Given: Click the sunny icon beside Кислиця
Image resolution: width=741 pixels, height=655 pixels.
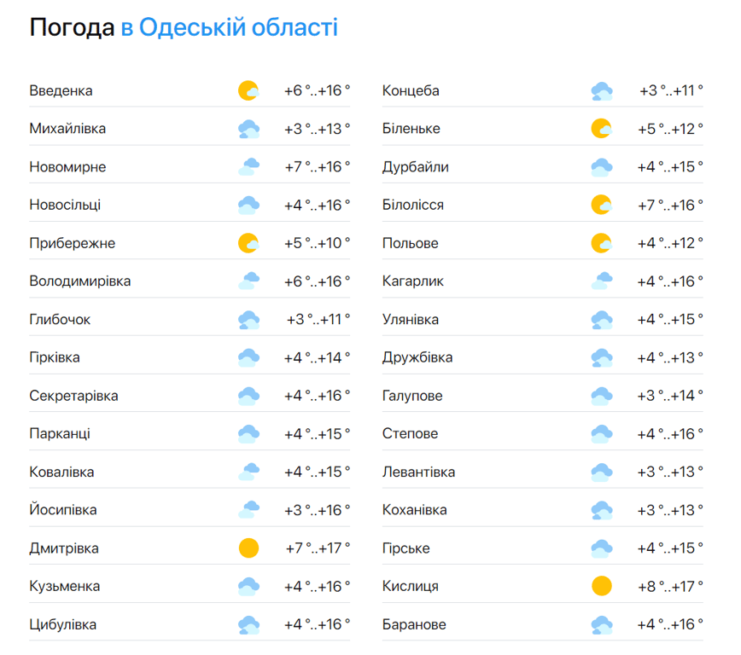Looking at the screenshot, I should point(602,587).
